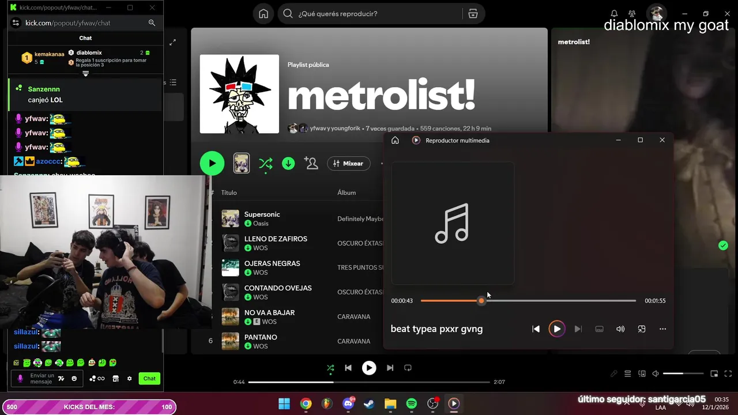Toggle repeat in Spotify bottom player

[408, 368]
